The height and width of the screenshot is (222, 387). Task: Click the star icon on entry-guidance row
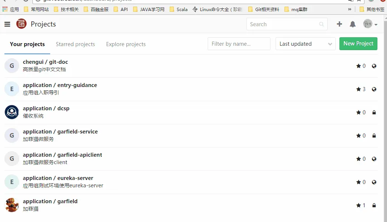(x=358, y=89)
